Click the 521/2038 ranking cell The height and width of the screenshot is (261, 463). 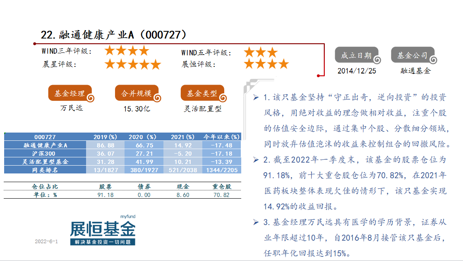[x=182, y=170]
